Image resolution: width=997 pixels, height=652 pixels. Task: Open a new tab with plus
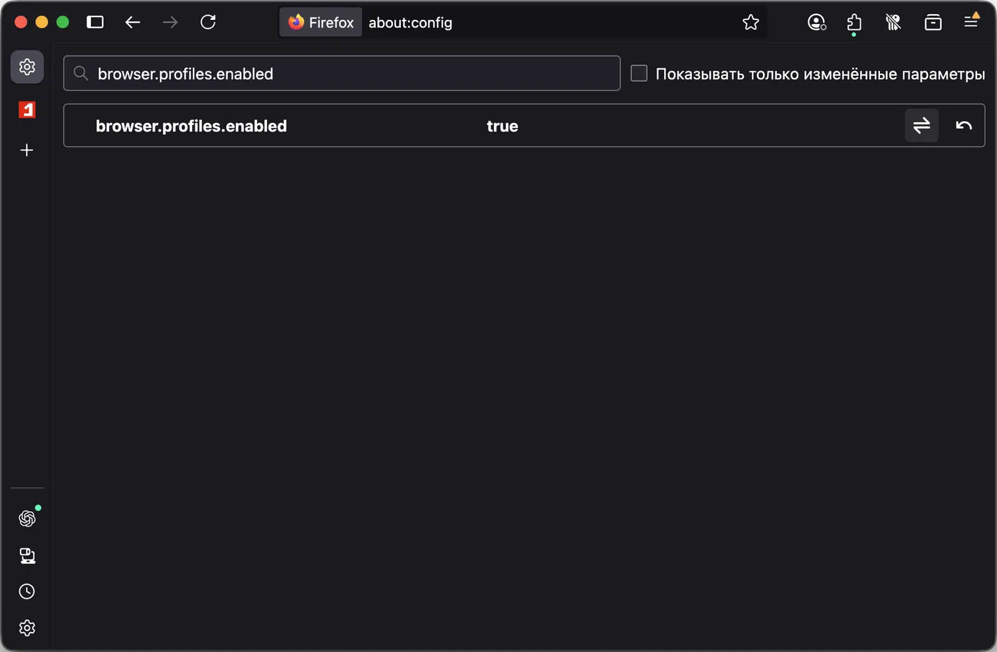coord(27,150)
